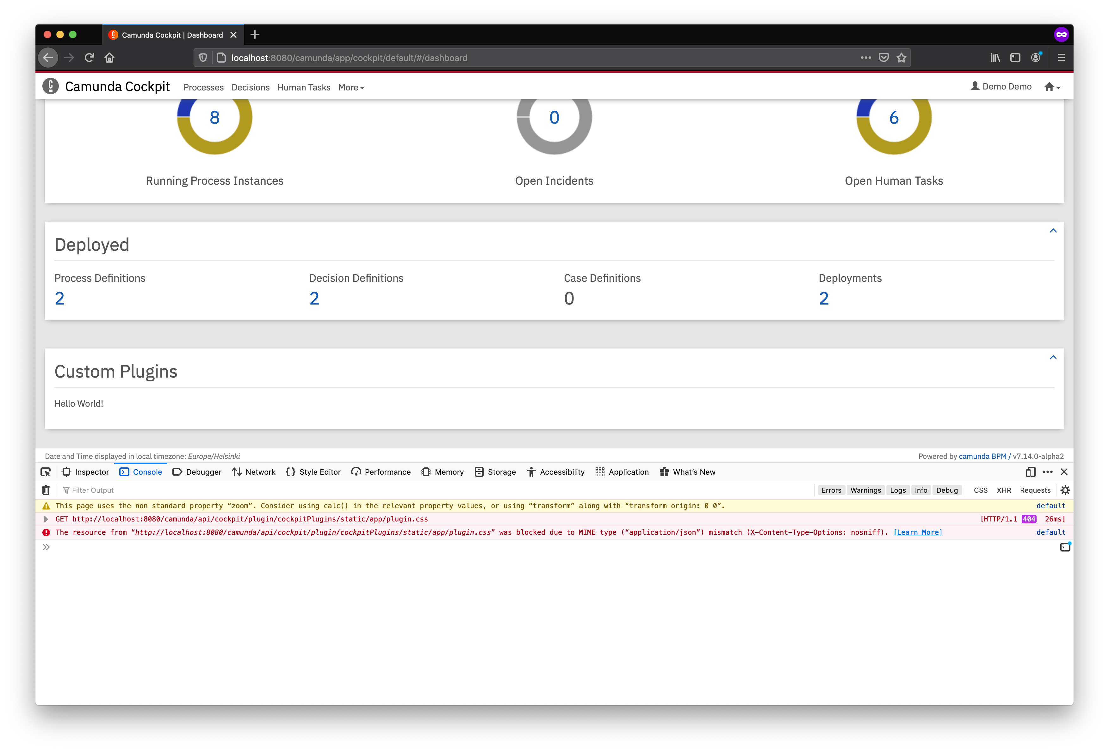Toggle the CSS console filter
Screen dimensions: 1109x752
[981, 490]
